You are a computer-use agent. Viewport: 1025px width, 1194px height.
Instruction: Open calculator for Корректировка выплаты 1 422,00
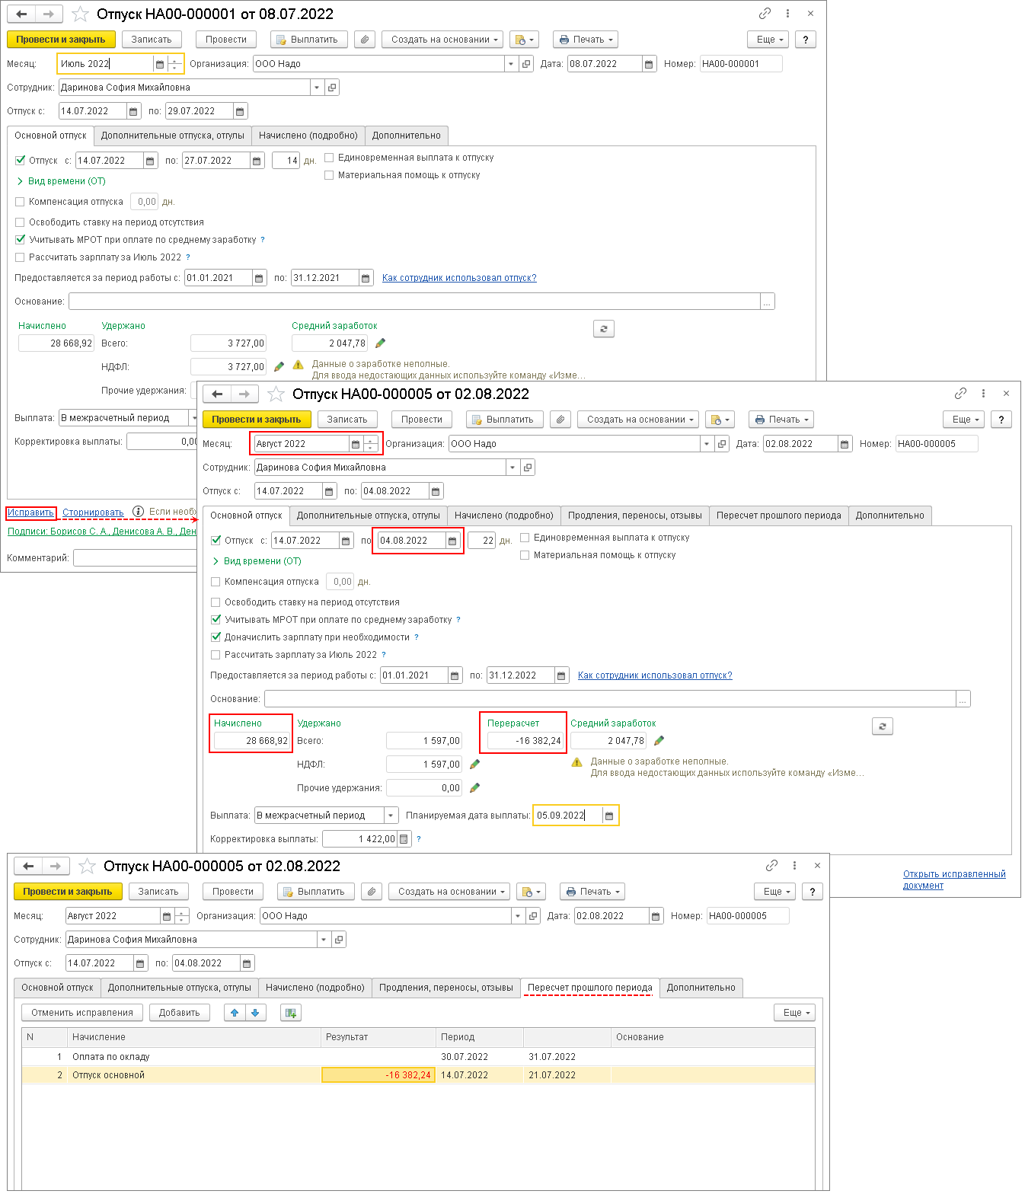click(404, 839)
